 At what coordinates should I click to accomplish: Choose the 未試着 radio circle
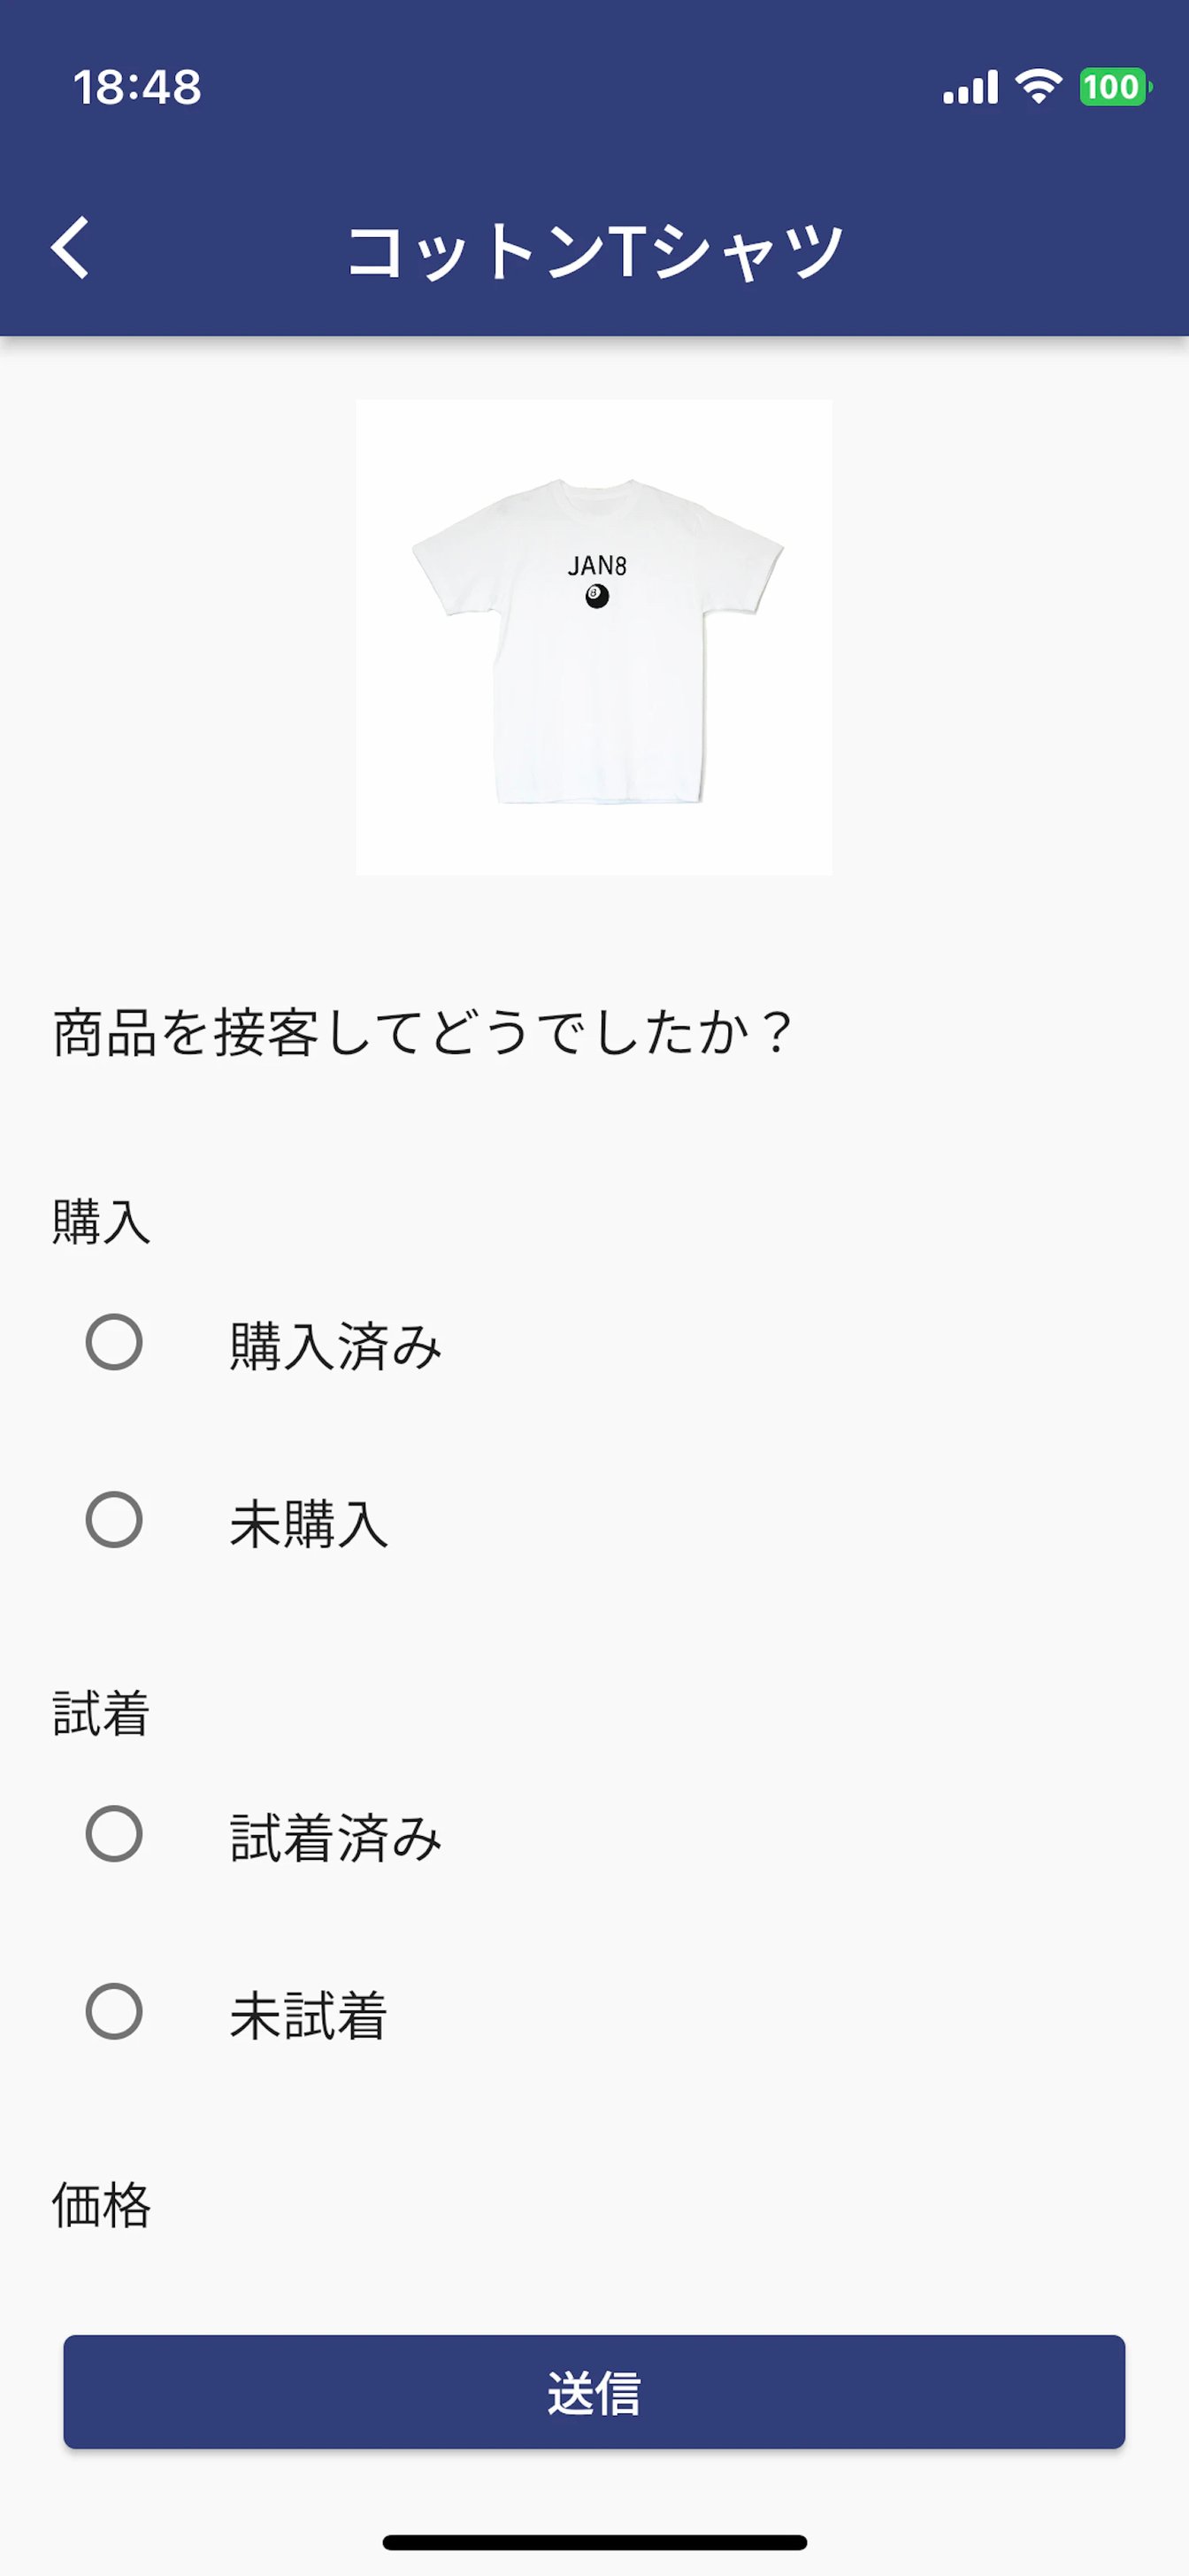[114, 2012]
